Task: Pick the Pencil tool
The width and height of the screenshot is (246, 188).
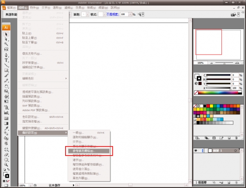Action: coord(6,80)
